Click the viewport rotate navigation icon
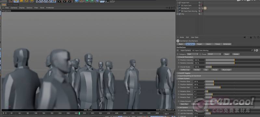 pyautogui.click(x=172, y=7)
